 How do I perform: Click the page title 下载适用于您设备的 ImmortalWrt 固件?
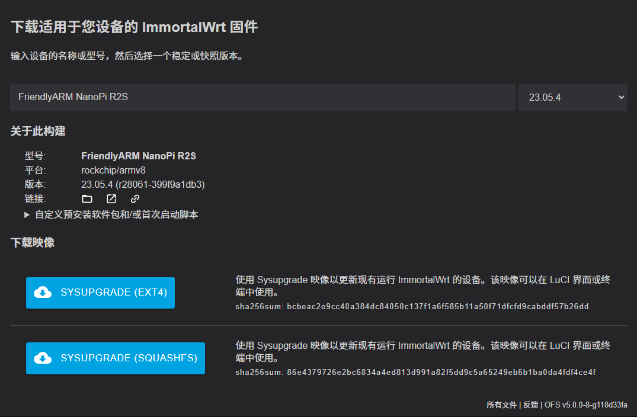point(134,27)
